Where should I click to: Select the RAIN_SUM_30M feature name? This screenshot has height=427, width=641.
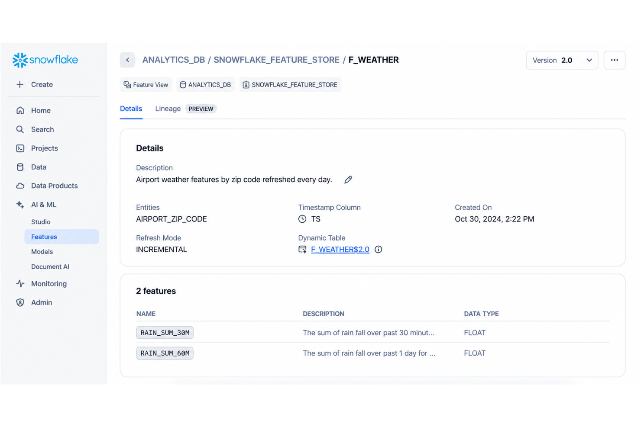[x=165, y=333]
